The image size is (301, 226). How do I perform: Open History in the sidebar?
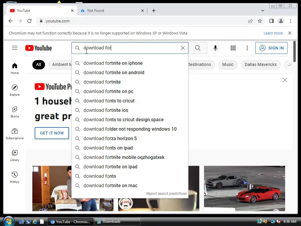(15, 177)
